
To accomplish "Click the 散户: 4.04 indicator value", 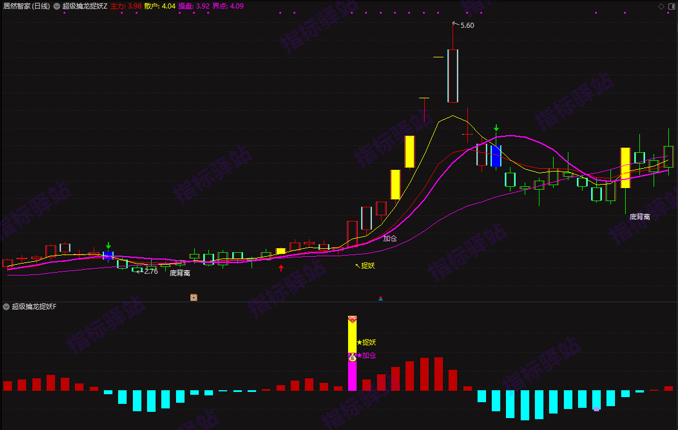I will click(x=160, y=6).
